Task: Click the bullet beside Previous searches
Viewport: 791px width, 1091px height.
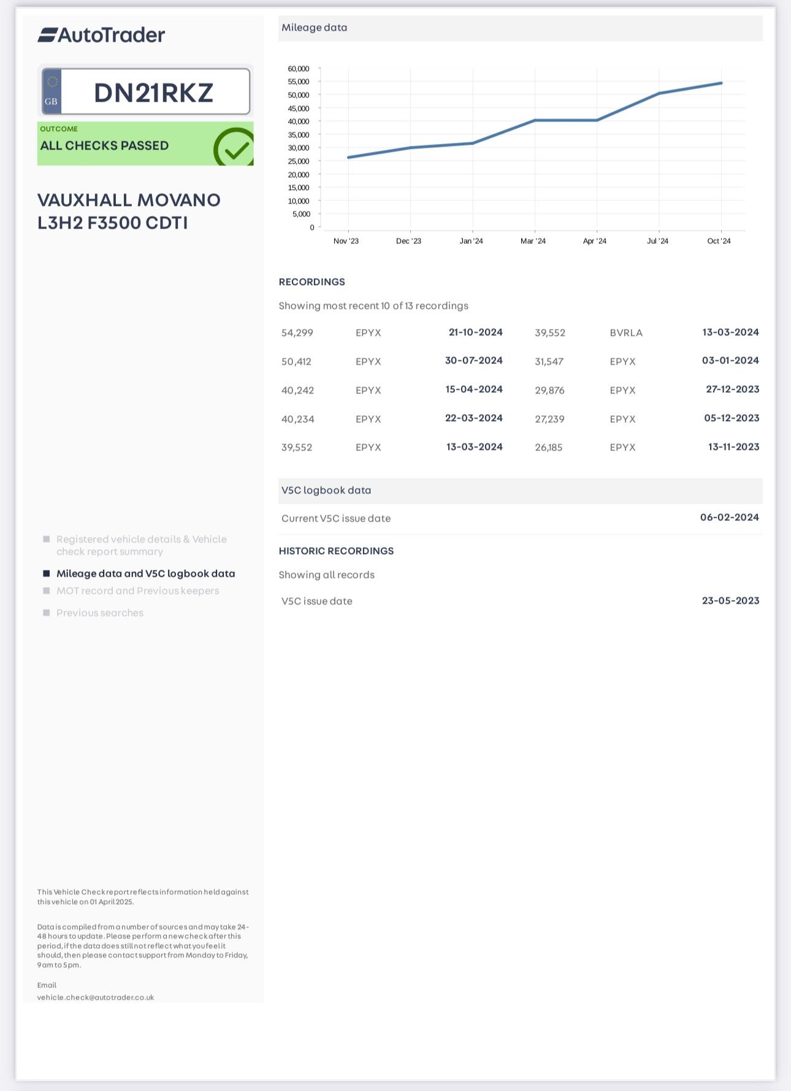Action: [47, 613]
